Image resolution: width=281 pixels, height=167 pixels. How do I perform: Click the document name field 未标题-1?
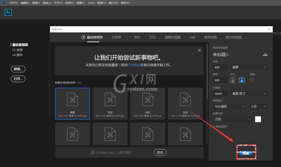coord(236,55)
